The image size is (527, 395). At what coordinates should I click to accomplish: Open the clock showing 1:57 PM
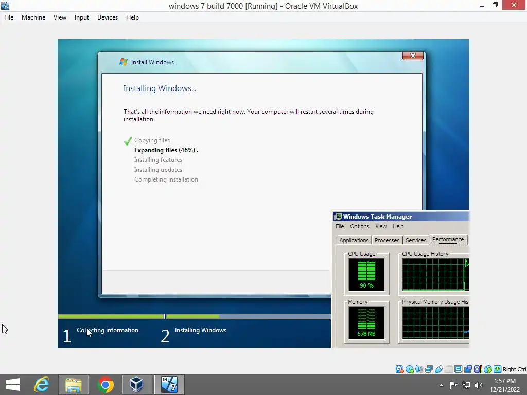coord(505,385)
